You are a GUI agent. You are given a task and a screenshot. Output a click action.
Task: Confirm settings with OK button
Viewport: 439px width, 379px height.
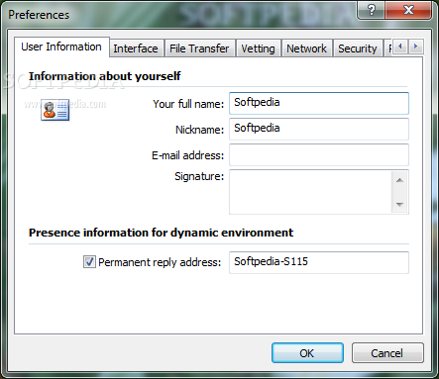pyautogui.click(x=307, y=353)
